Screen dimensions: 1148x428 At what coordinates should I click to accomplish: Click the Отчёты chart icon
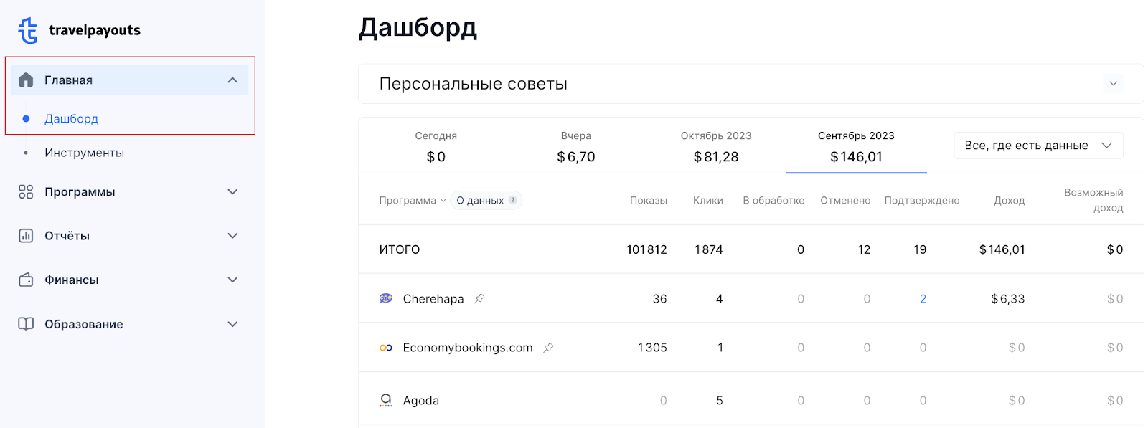tap(26, 236)
